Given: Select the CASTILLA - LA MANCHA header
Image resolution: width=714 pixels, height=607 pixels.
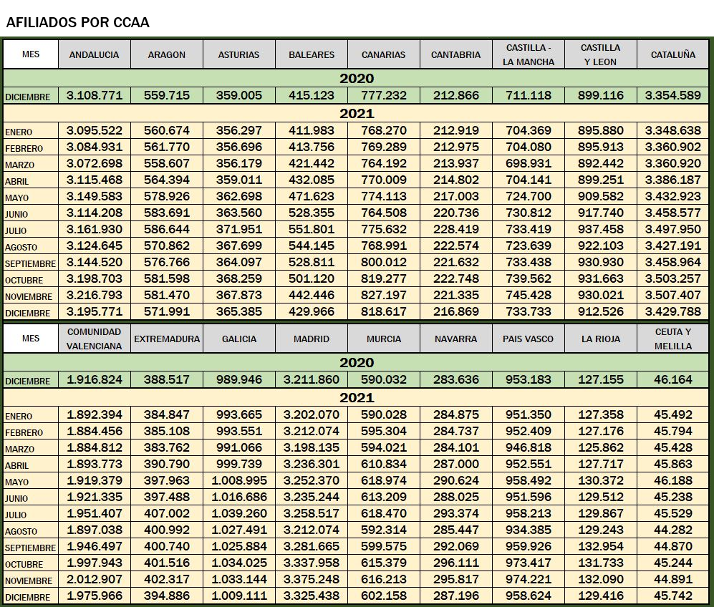Looking at the screenshot, I should click(x=529, y=54).
